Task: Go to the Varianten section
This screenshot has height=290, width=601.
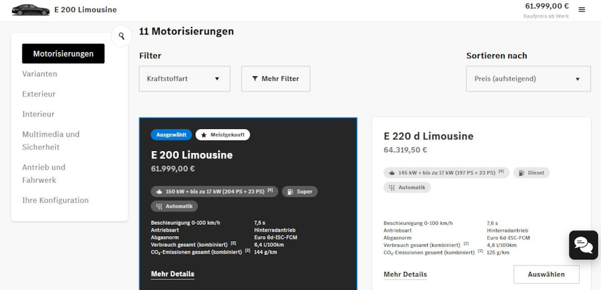Action: point(39,74)
